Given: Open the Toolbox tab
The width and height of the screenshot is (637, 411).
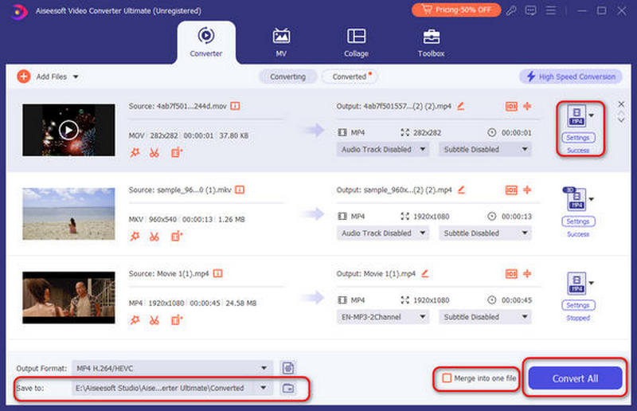Looking at the screenshot, I should coord(431,42).
